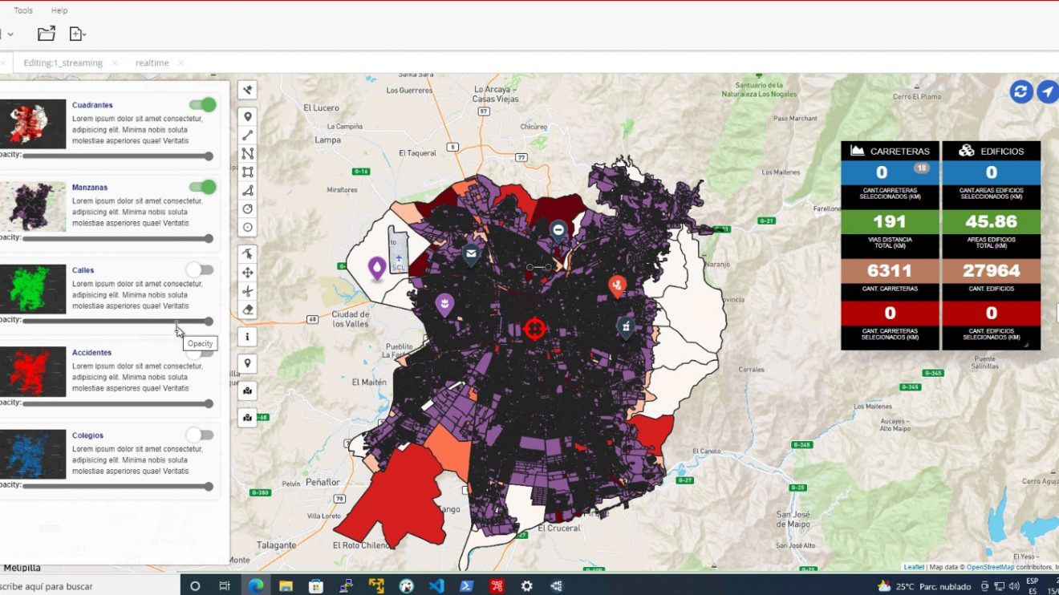Activate the scissors cut tool
This screenshot has height=595, width=1059.
click(248, 291)
